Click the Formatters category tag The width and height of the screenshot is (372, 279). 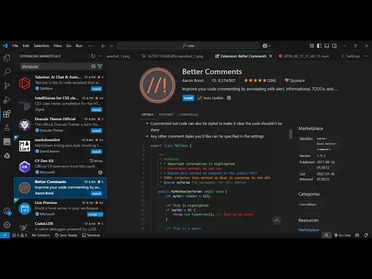pos(307,204)
